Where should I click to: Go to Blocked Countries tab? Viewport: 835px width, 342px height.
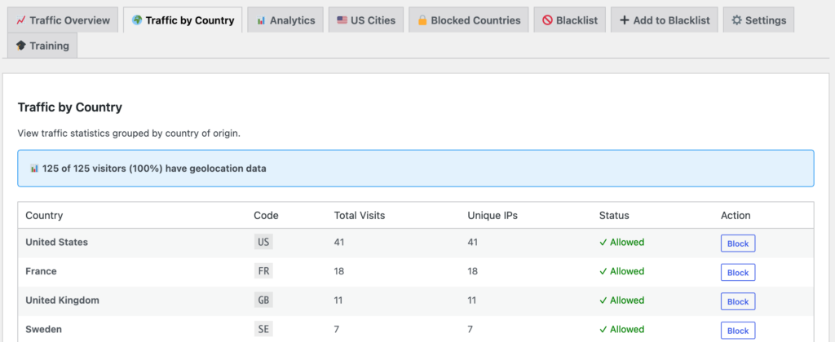(x=469, y=20)
